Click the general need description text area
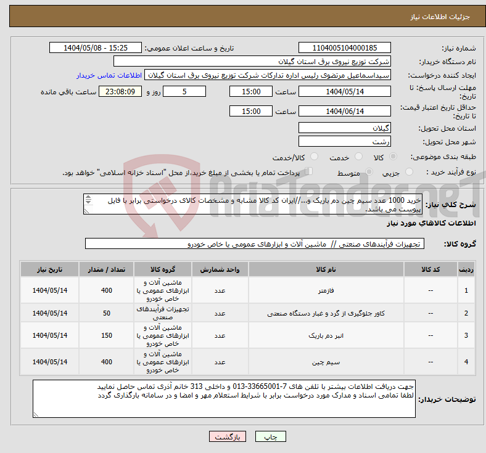This screenshot has width=486, height=453. (253, 205)
